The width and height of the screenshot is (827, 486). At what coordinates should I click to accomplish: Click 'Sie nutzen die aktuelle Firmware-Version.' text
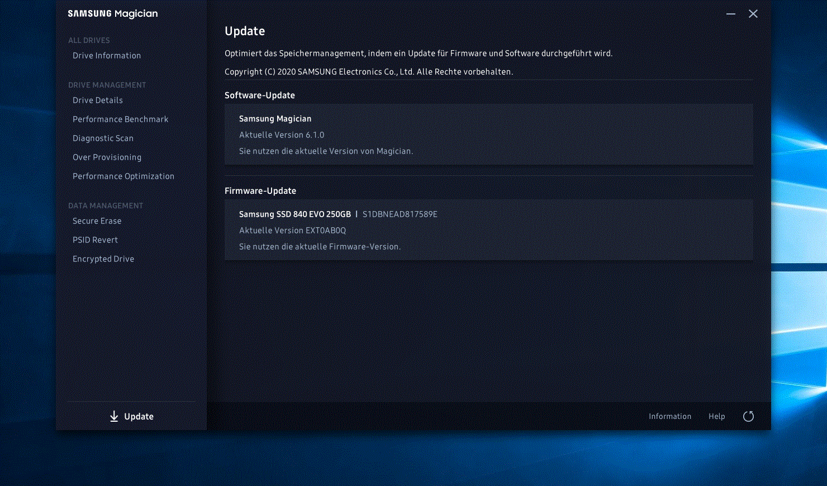coord(320,247)
